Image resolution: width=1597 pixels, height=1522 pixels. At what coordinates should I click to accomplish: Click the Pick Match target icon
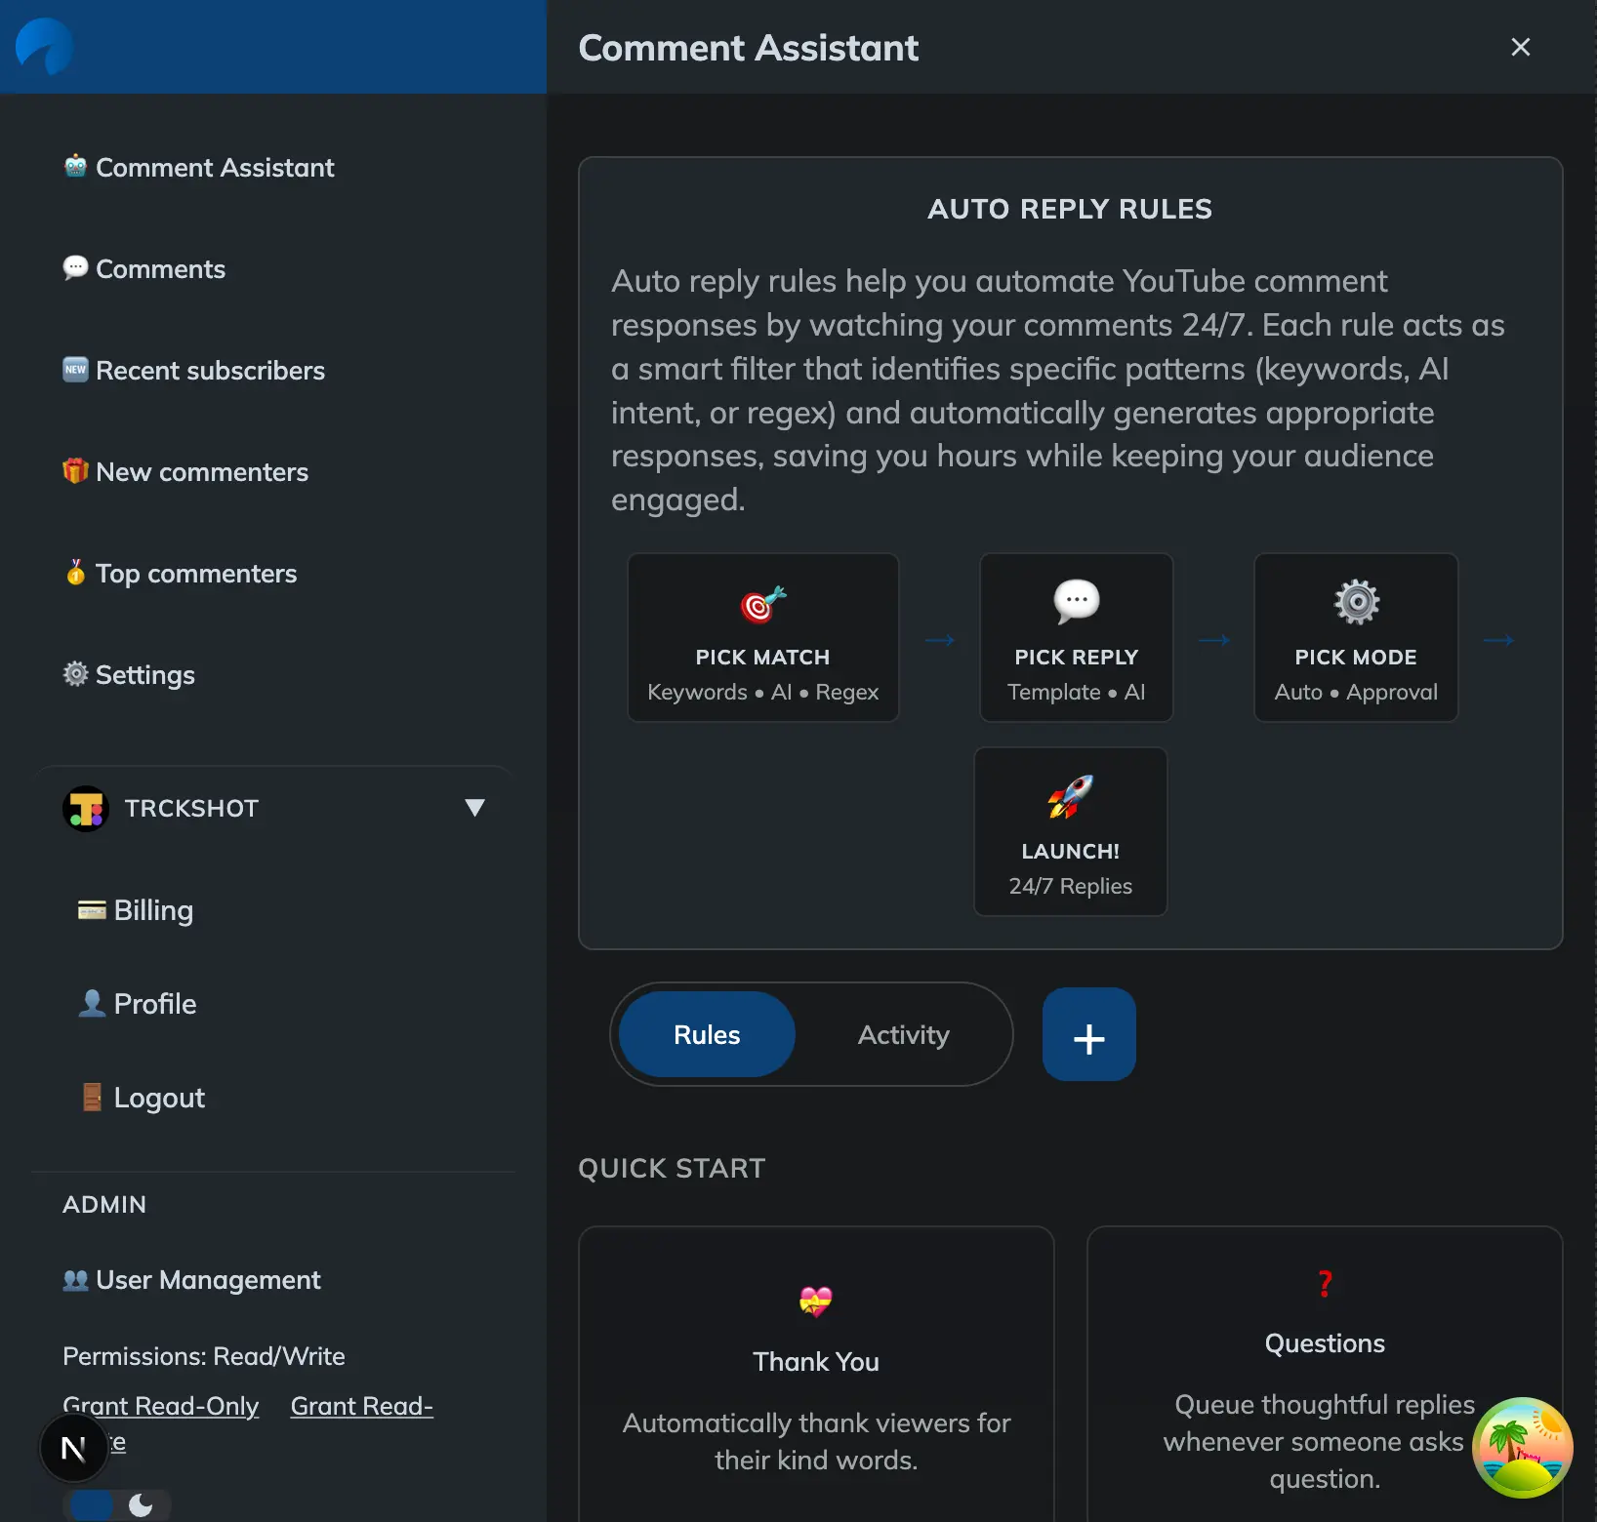pyautogui.click(x=762, y=604)
